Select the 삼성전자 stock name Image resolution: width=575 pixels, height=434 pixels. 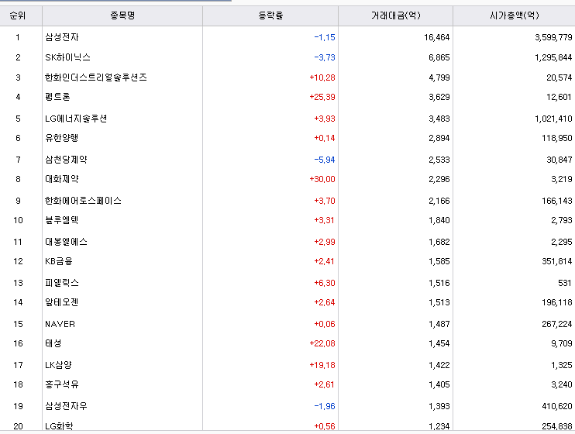pyautogui.click(x=62, y=37)
